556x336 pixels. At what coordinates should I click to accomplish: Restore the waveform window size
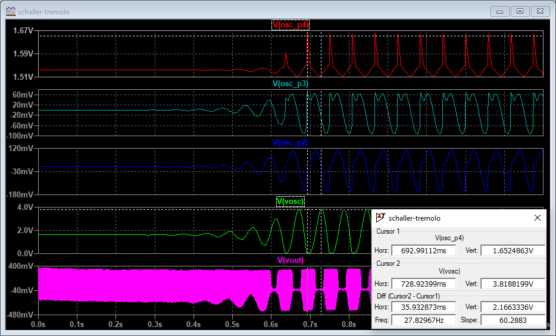click(x=520, y=11)
